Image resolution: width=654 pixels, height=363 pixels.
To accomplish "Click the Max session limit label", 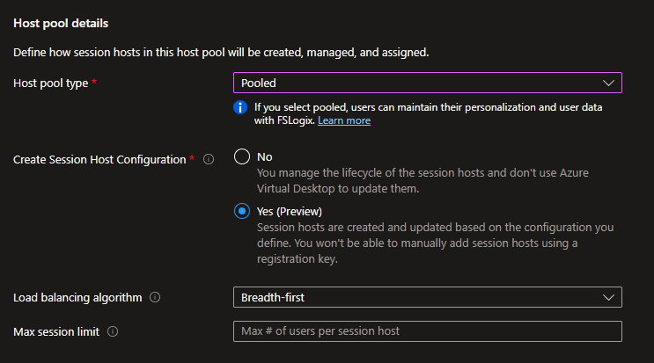I will [x=56, y=331].
